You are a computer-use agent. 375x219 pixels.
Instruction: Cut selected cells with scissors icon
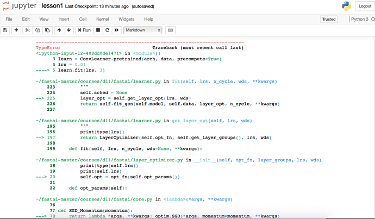(x=28, y=30)
